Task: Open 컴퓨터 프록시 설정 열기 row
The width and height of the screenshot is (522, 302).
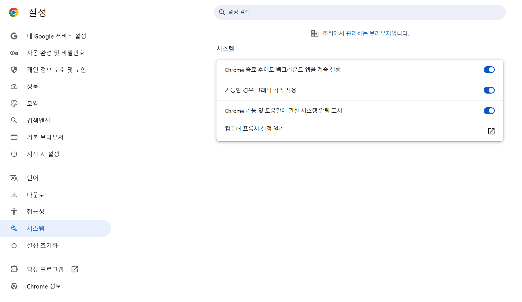Action: [360, 131]
